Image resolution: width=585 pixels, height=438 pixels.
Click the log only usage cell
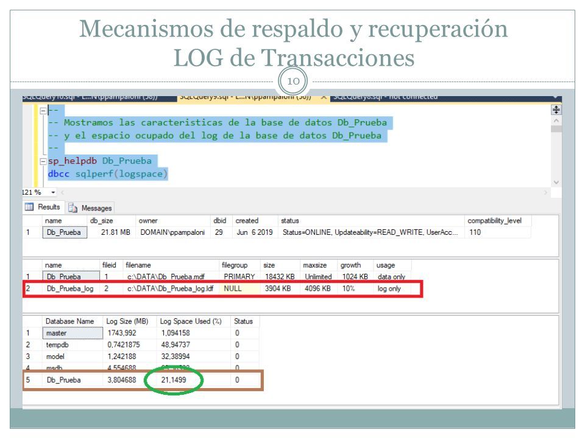392,288
